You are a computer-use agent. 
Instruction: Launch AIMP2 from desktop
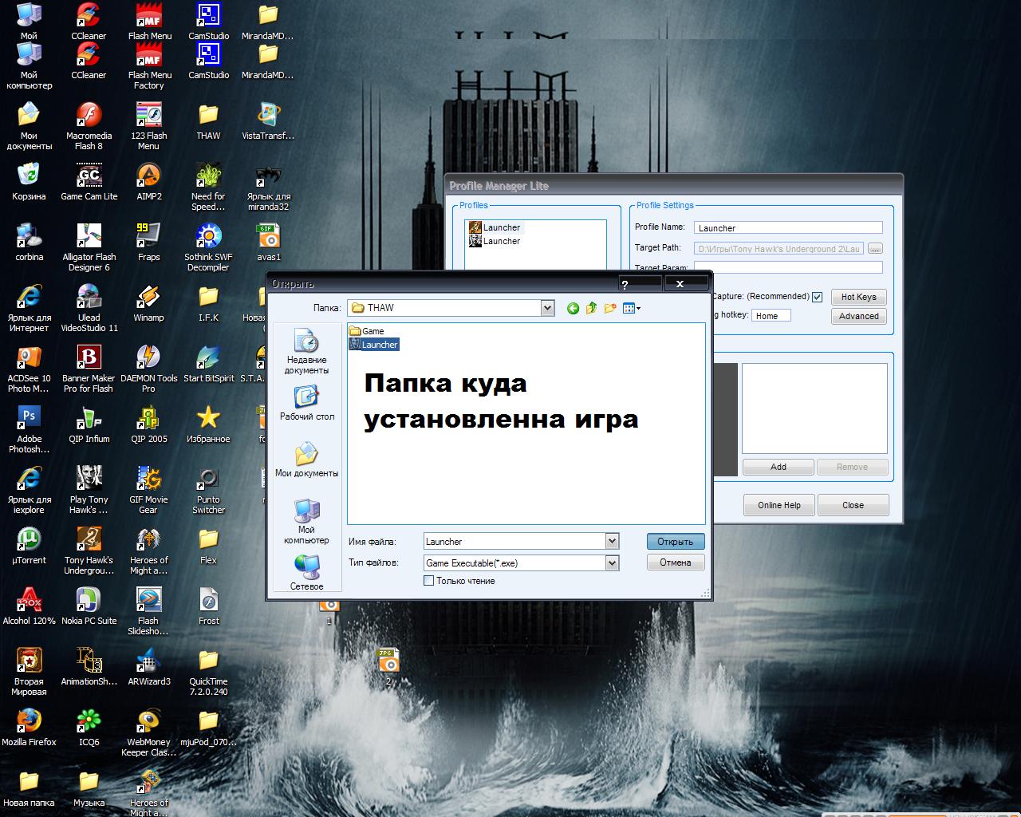148,182
